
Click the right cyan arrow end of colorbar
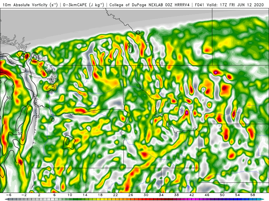[x=263, y=199]
